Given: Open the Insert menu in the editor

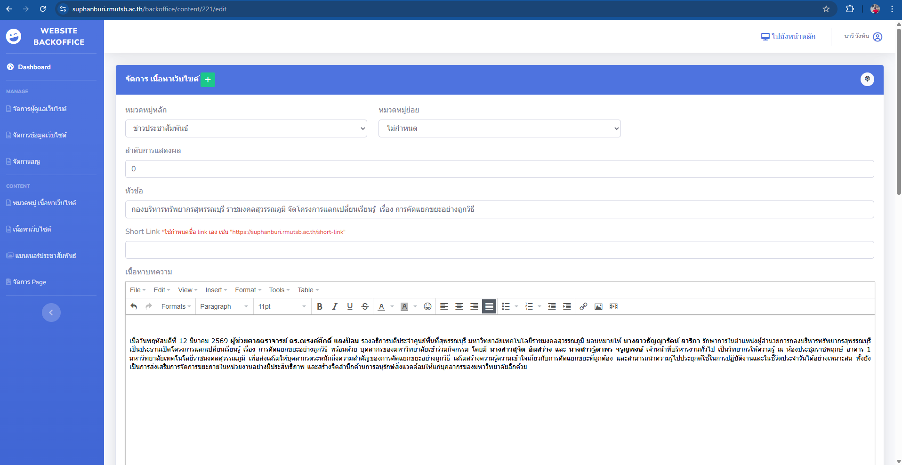Looking at the screenshot, I should click(216, 290).
